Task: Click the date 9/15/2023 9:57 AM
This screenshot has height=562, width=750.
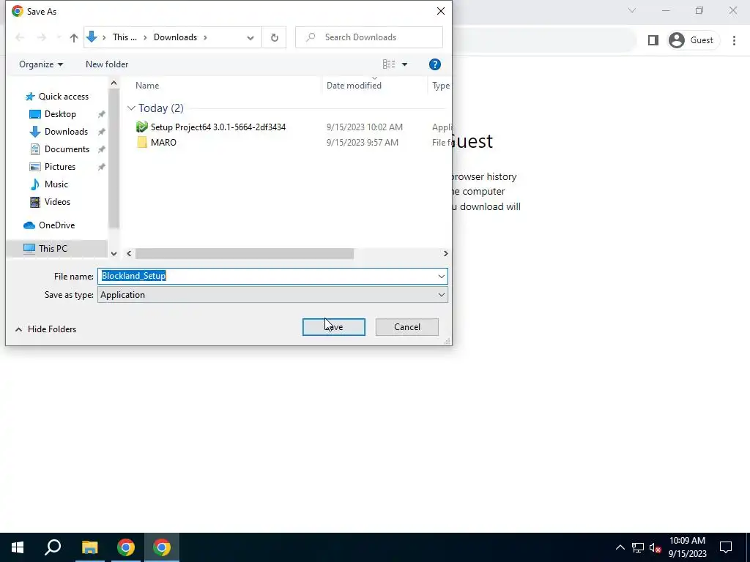Action: 362,143
